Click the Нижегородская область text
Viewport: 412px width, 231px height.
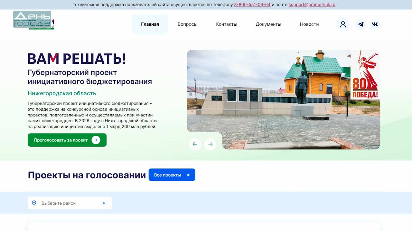point(62,93)
